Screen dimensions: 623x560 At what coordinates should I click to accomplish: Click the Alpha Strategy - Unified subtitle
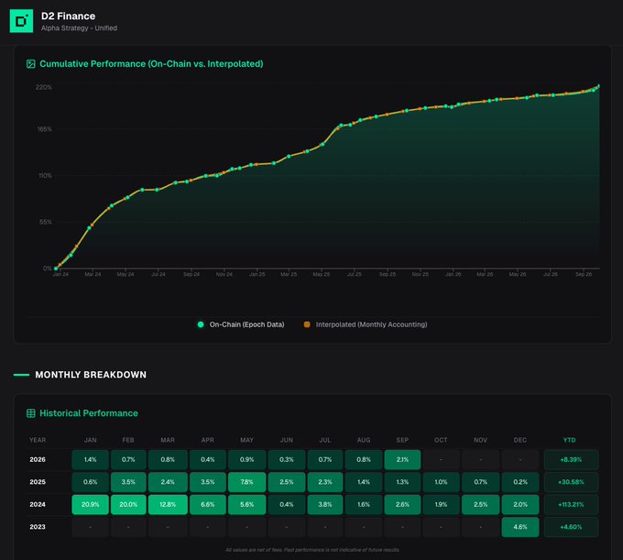(79, 28)
